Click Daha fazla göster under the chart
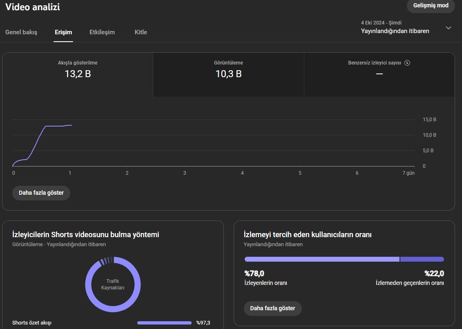The height and width of the screenshot is (329, 462). (x=41, y=193)
